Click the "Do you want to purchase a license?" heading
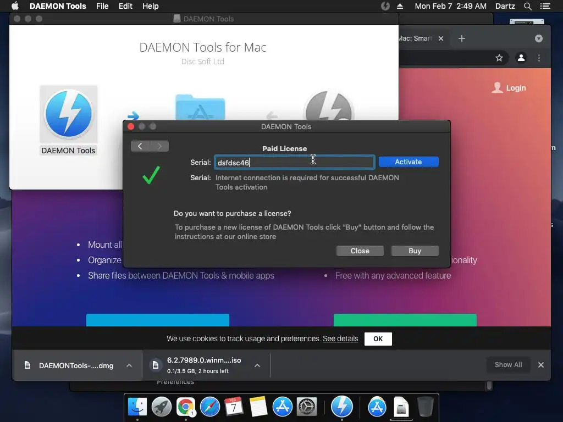Viewport: 563px width, 422px height. 233,214
